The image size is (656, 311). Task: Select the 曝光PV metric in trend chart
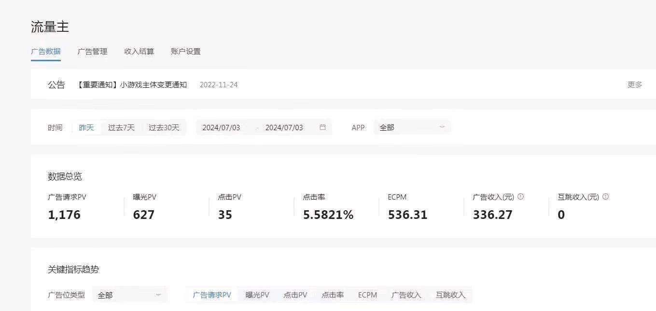click(x=257, y=295)
